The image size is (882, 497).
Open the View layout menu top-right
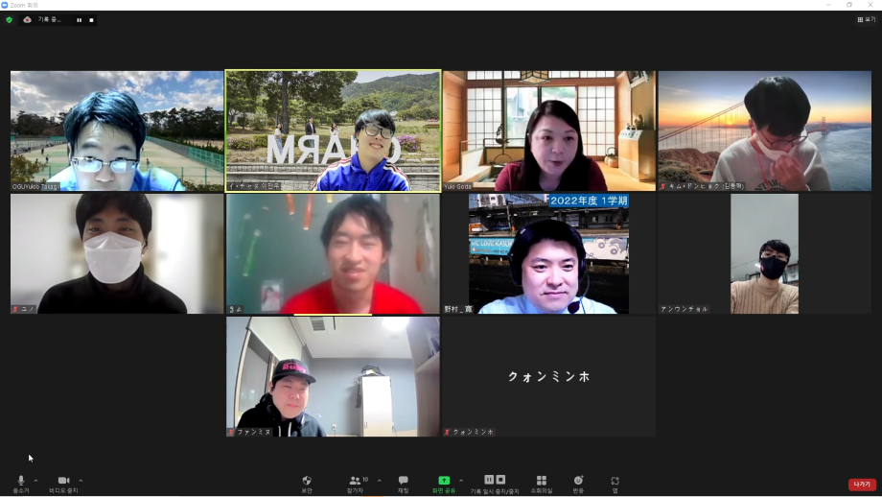pos(867,19)
